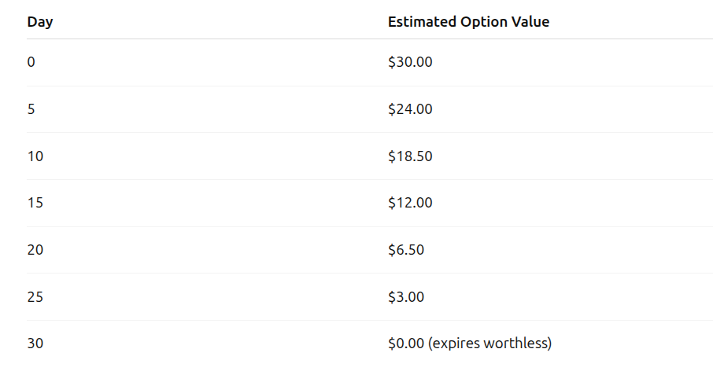Image resolution: width=713 pixels, height=371 pixels.
Task: Click the Estimated Option Value header
Action: [468, 22]
